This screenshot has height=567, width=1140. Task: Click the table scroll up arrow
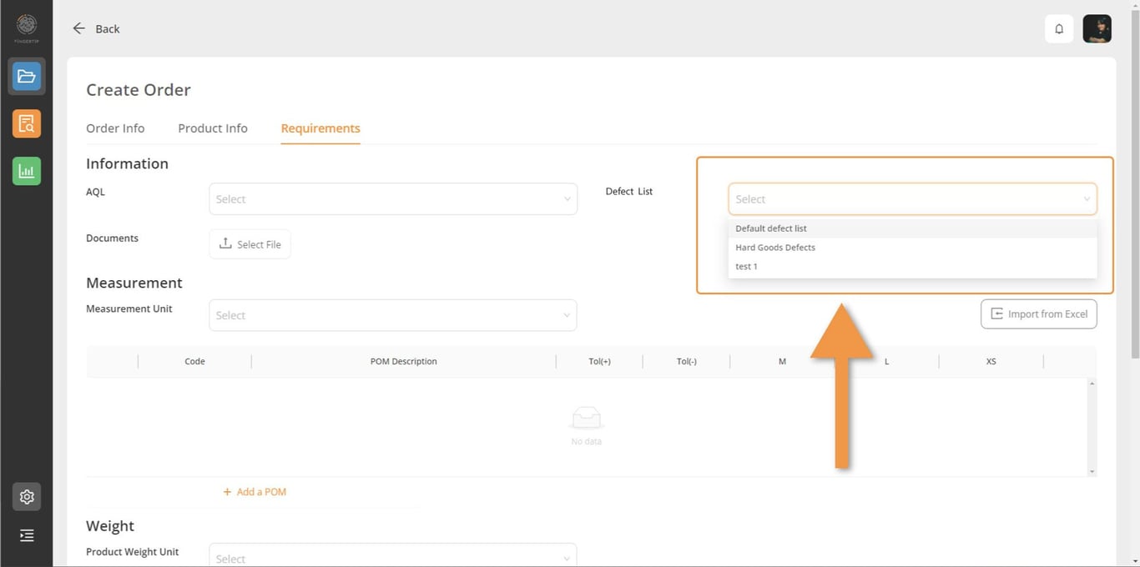click(x=1092, y=383)
